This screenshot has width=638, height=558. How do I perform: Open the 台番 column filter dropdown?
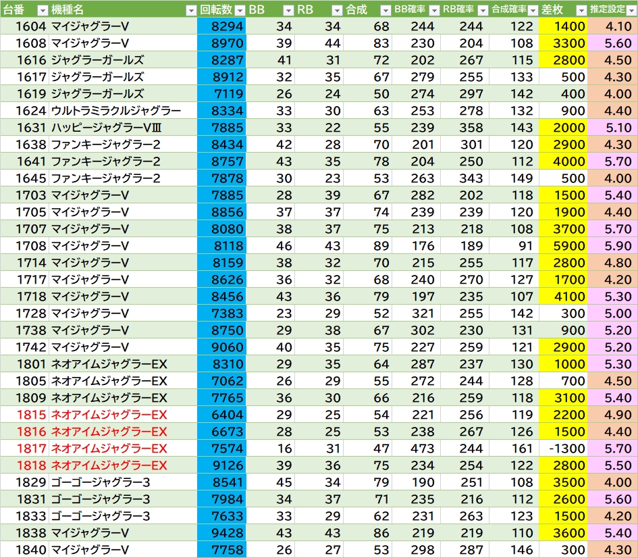[42, 10]
